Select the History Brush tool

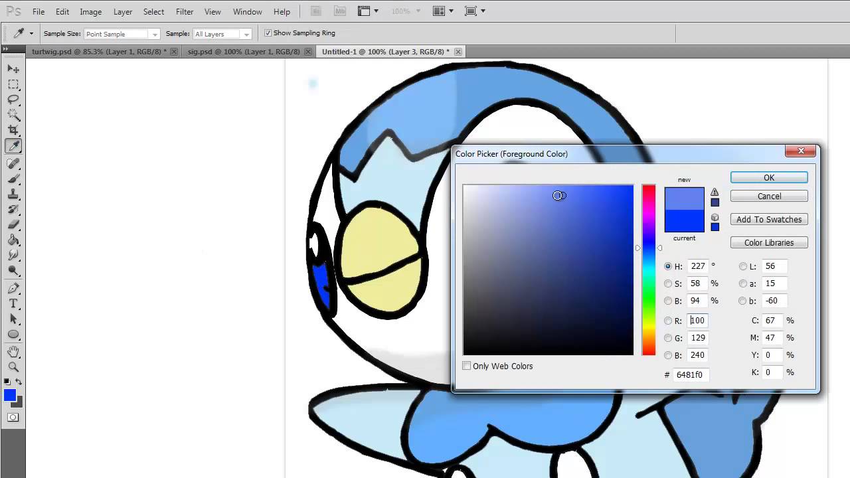(13, 209)
